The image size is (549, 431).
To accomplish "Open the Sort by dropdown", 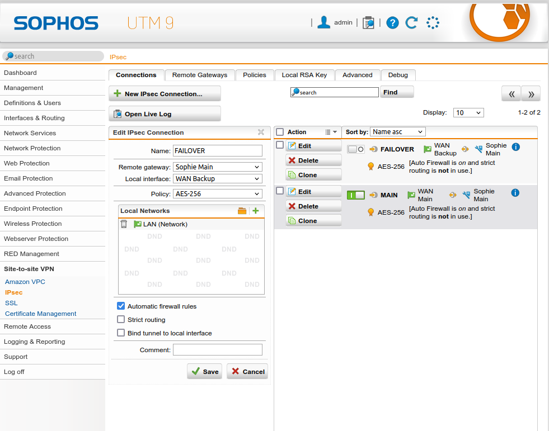I will pos(397,132).
